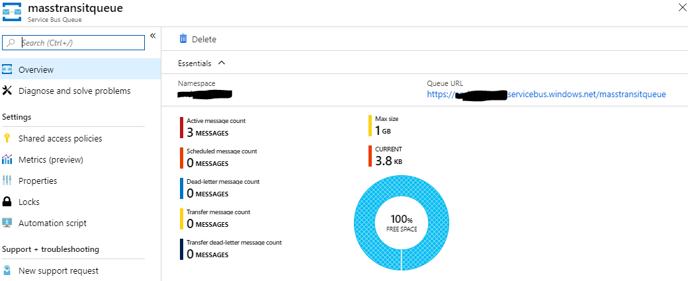
Task: Click the CURRENT size orange swatch
Action: 370,156
